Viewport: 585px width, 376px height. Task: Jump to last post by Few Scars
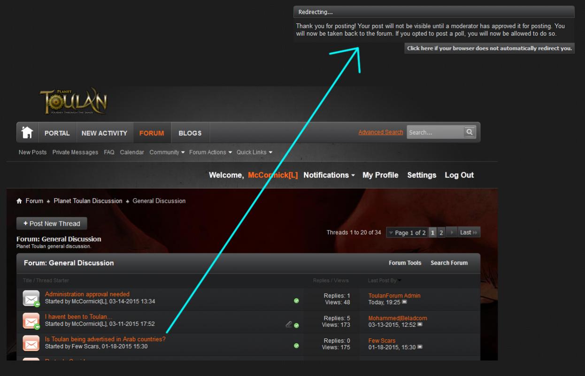(420, 347)
